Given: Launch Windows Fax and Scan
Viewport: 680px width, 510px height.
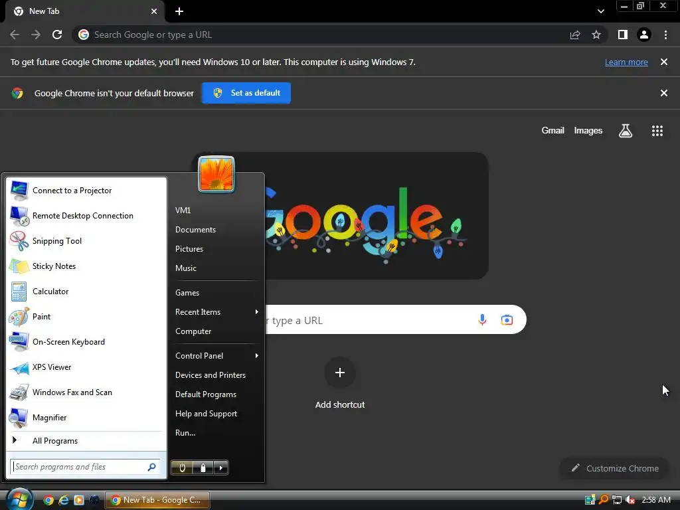Looking at the screenshot, I should (x=87, y=392).
